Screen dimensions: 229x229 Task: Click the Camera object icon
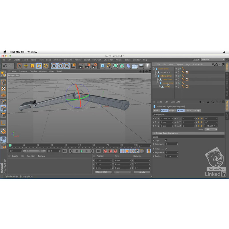tap(141, 66)
